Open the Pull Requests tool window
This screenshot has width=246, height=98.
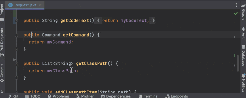[x=2, y=42]
